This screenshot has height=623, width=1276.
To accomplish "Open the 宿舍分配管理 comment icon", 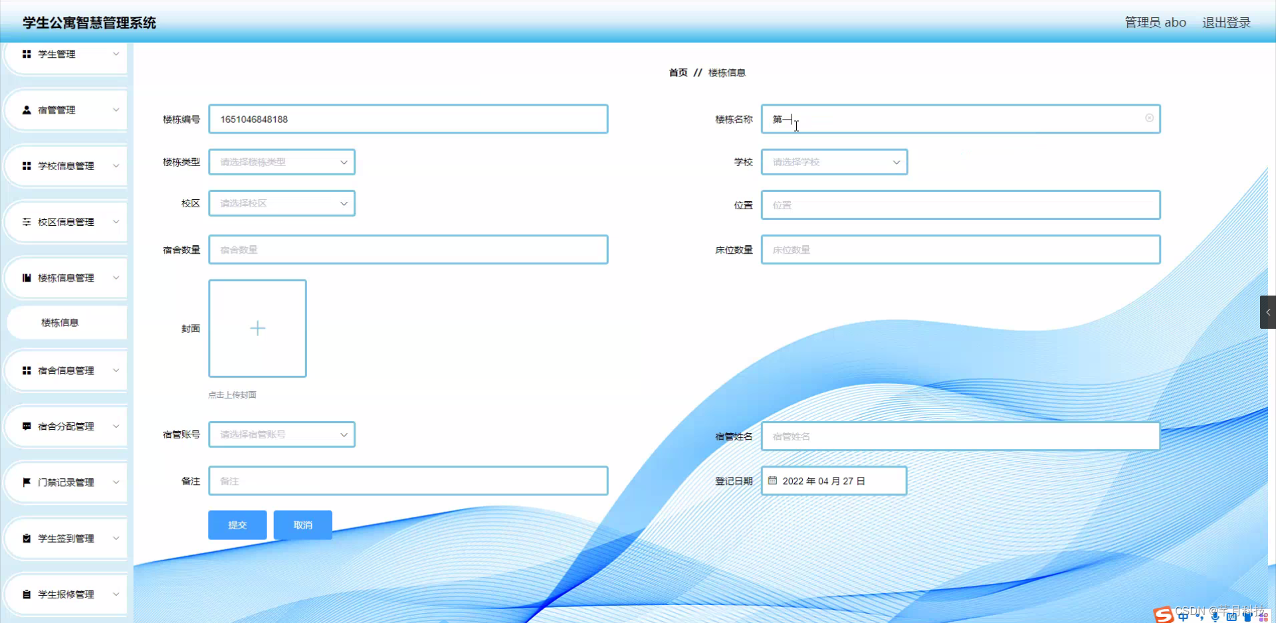I will click(27, 426).
